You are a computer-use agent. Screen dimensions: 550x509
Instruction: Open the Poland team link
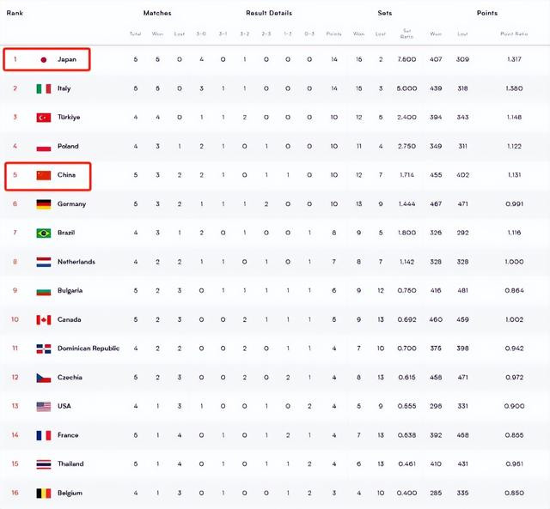pyautogui.click(x=68, y=146)
